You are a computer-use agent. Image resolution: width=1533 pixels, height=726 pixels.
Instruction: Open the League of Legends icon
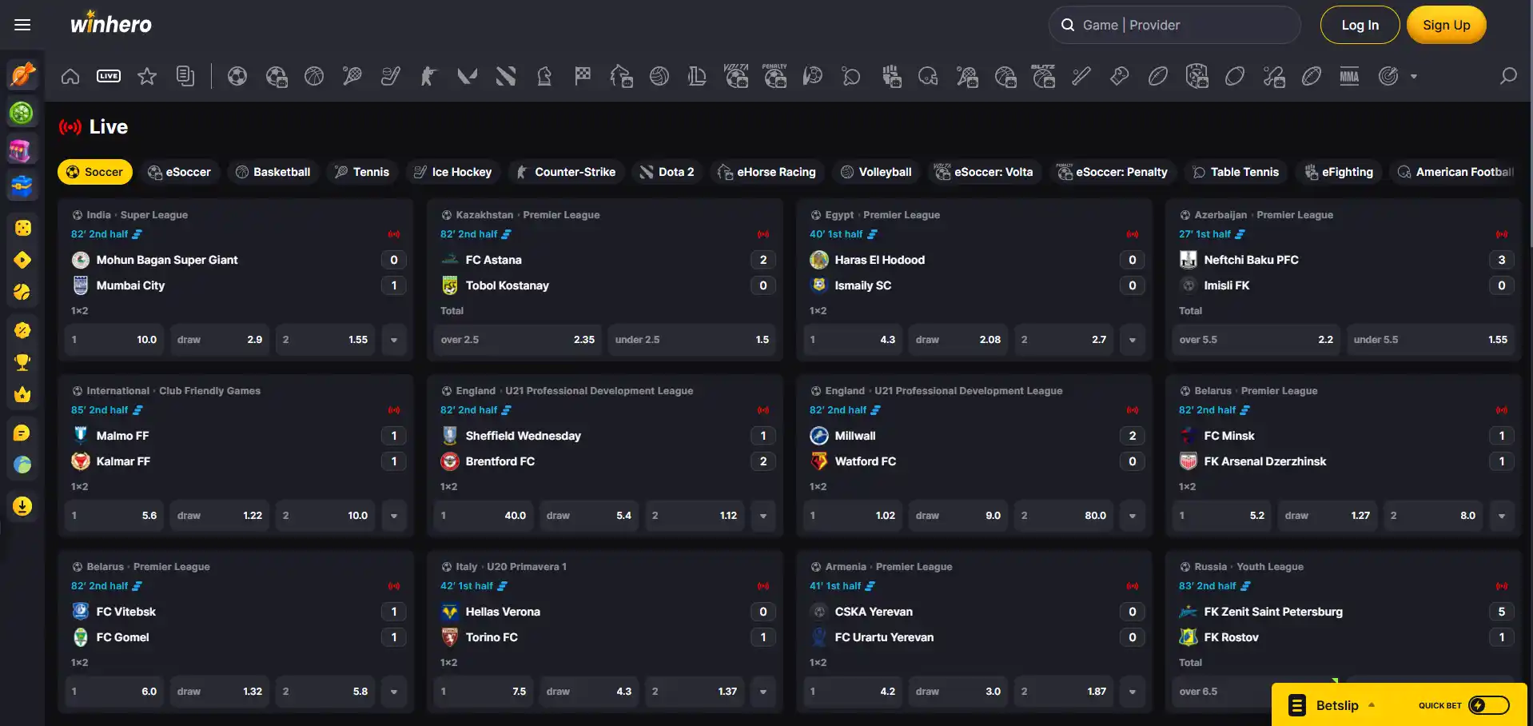click(698, 76)
